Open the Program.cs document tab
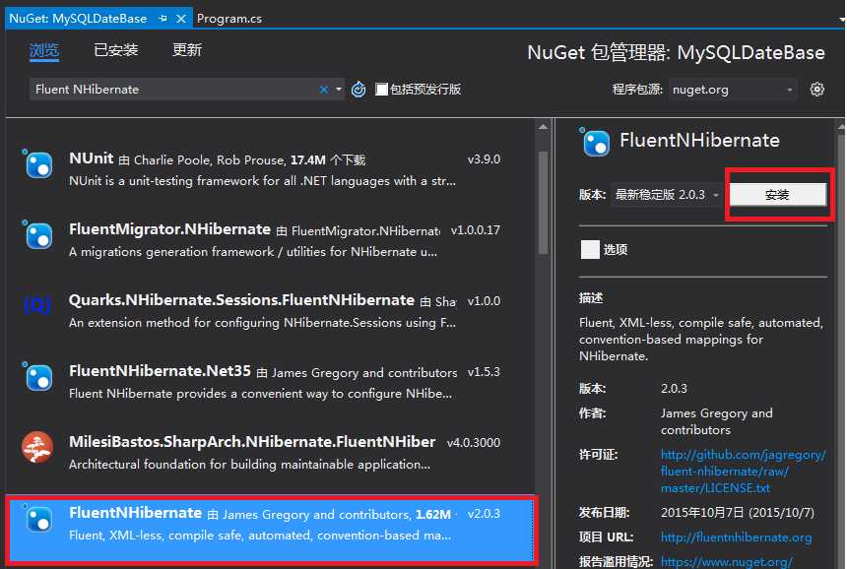The width and height of the screenshot is (847, 569). (229, 19)
